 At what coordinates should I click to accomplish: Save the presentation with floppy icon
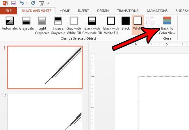coord(13,3)
